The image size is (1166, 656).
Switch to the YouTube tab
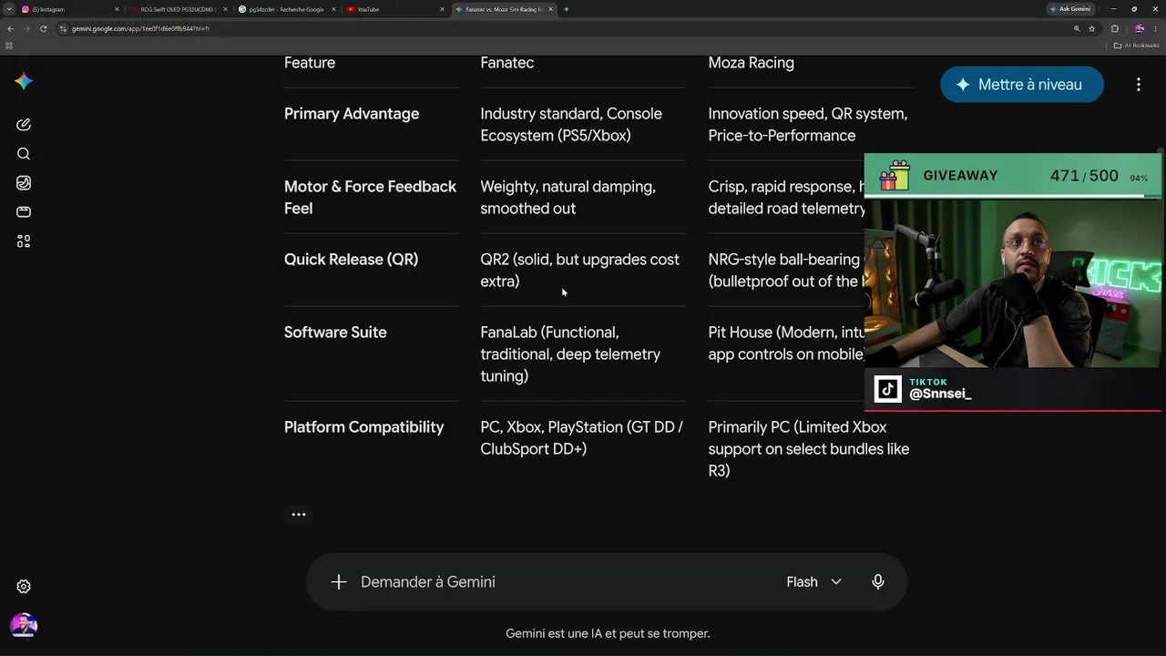click(x=395, y=9)
